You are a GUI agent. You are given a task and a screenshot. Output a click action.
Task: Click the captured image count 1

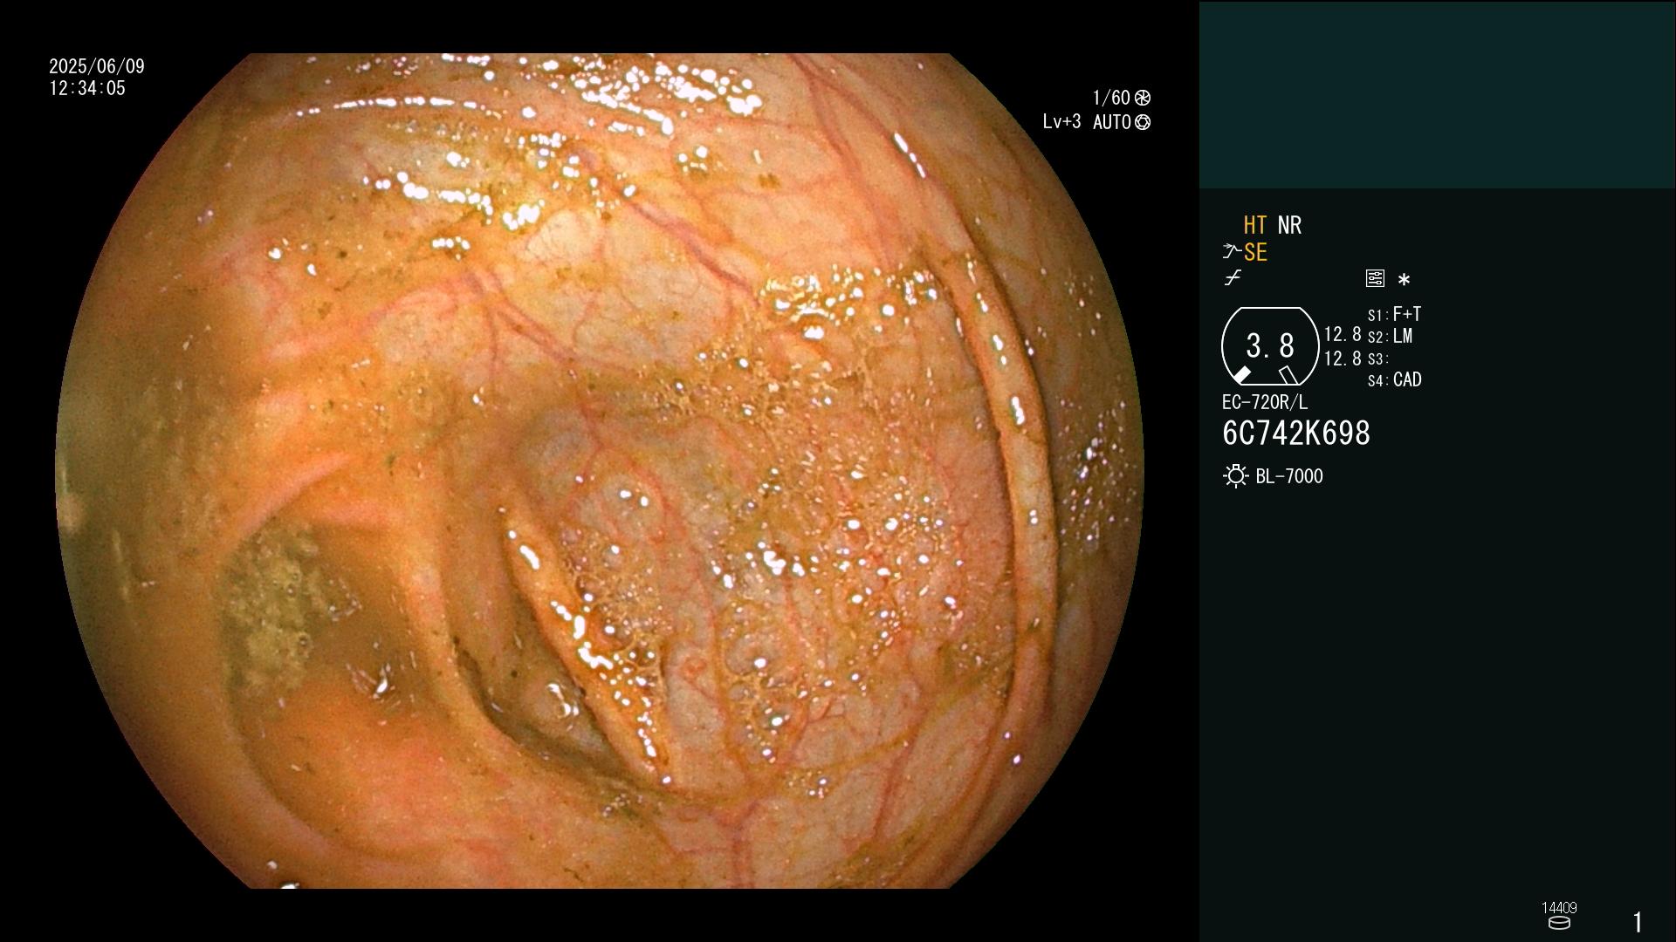(x=1638, y=922)
